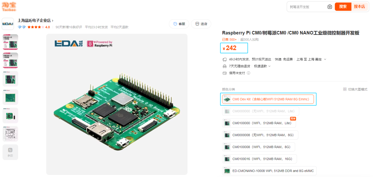The width and height of the screenshot is (373, 177).
Task: Click the 信用卡支付 text
Action: click(x=237, y=73)
